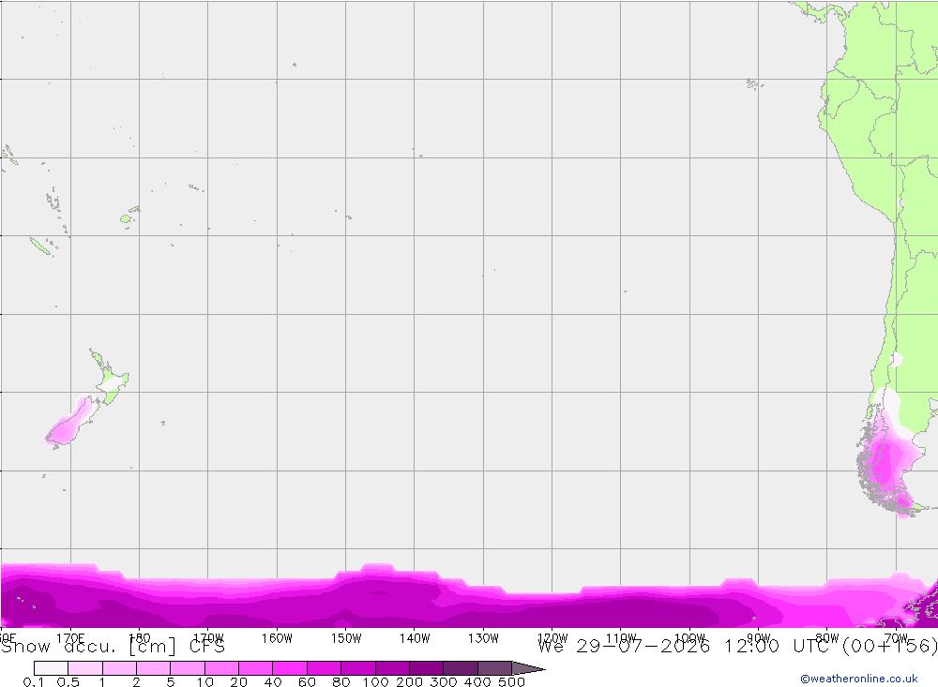Select the 5–10 cm legend color box
This screenshot has height=687, width=938.
[x=188, y=668]
